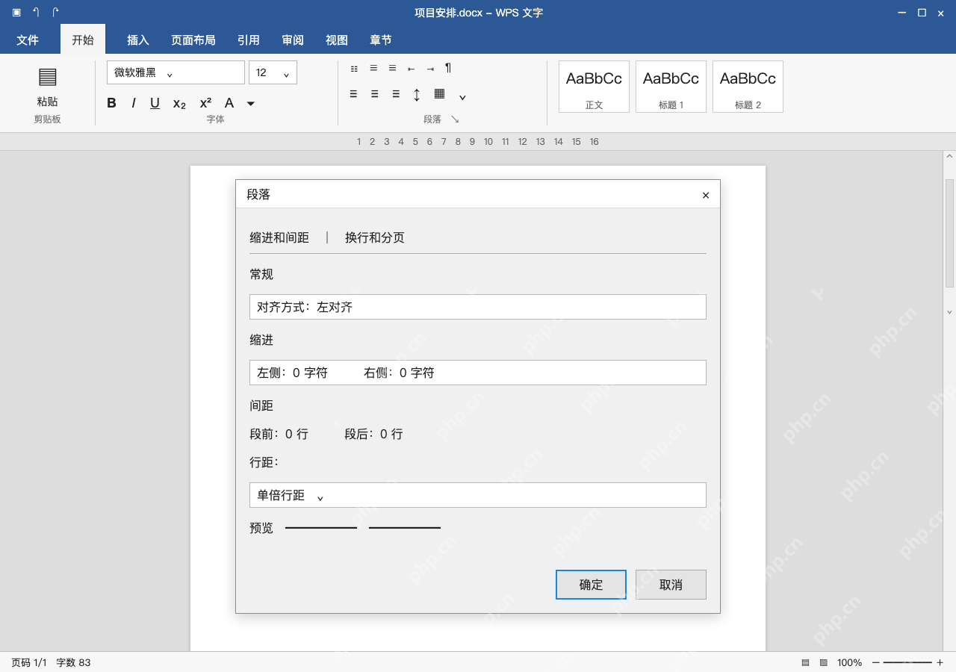The image size is (956, 672).
Task: Switch to the 审阅 ribbon tab
Action: [x=293, y=40]
